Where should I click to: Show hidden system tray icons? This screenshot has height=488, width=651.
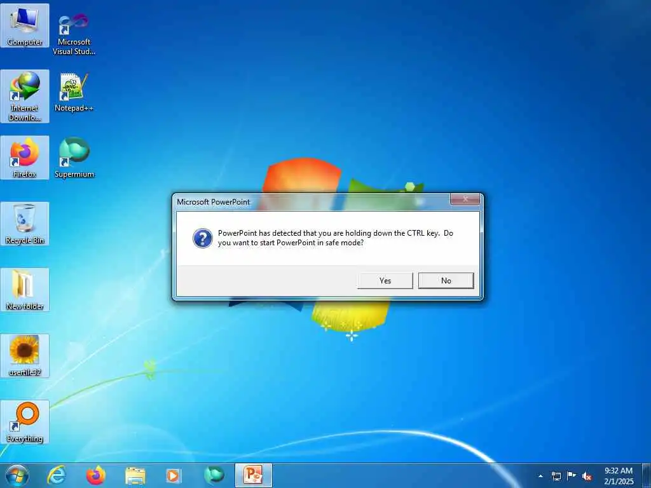pyautogui.click(x=540, y=476)
